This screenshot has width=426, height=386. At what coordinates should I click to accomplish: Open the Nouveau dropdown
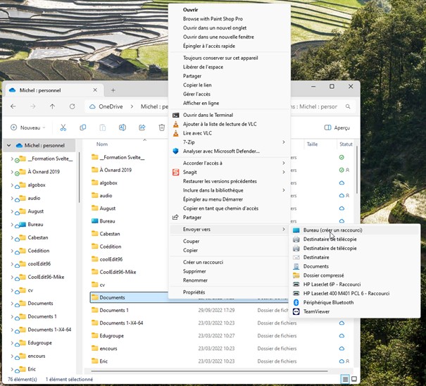27,127
